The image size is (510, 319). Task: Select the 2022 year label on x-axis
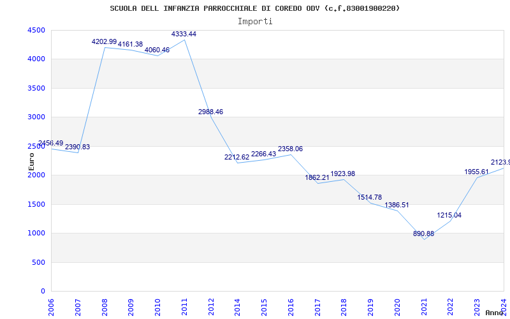[451, 307]
